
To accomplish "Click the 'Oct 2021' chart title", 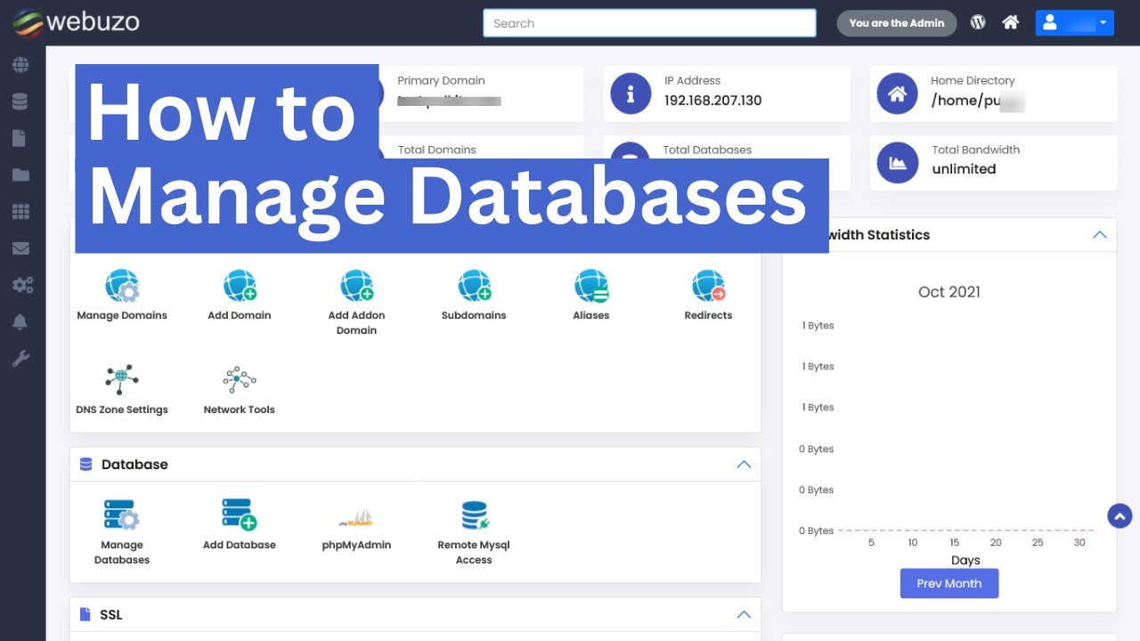I will click(x=949, y=291).
